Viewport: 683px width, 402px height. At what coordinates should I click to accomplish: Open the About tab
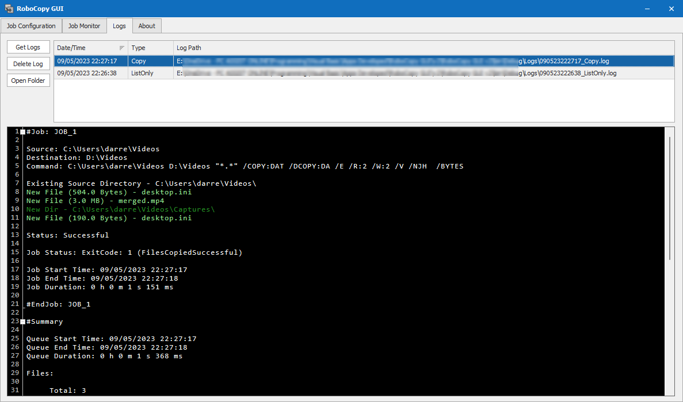click(x=146, y=26)
